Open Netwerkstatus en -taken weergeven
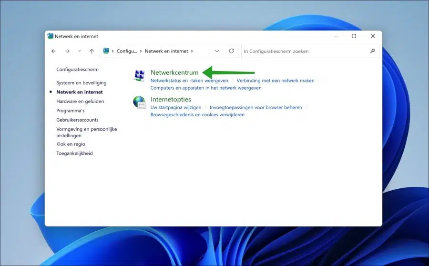The height and width of the screenshot is (266, 429). click(189, 81)
